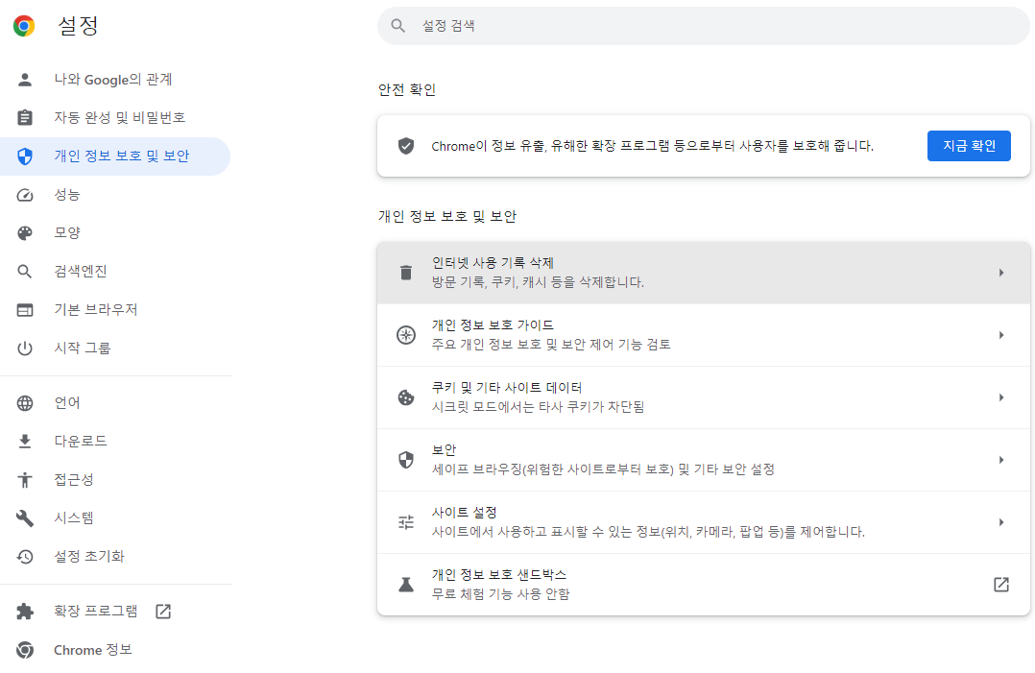The image size is (1035, 673).
Task: Open 나와 Google의 관계 section
Action: point(115,80)
